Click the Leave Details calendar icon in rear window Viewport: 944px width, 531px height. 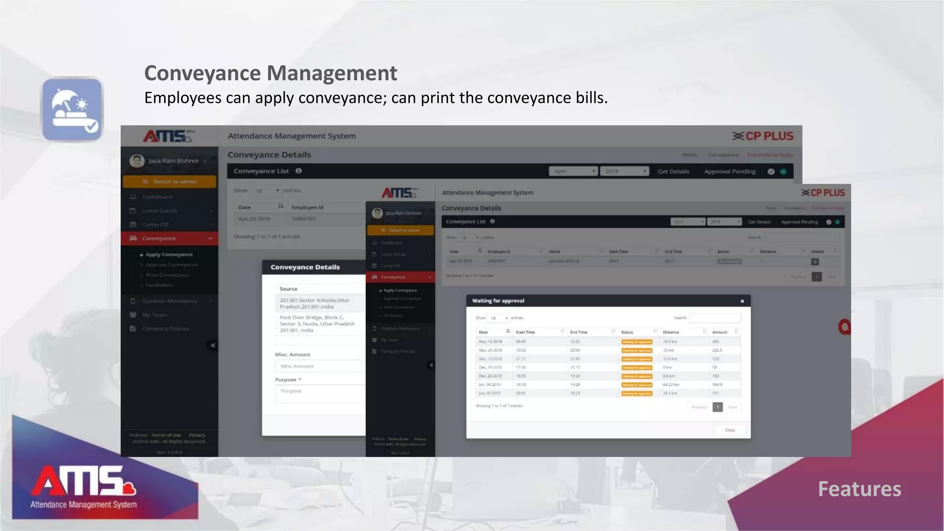pyautogui.click(x=133, y=211)
